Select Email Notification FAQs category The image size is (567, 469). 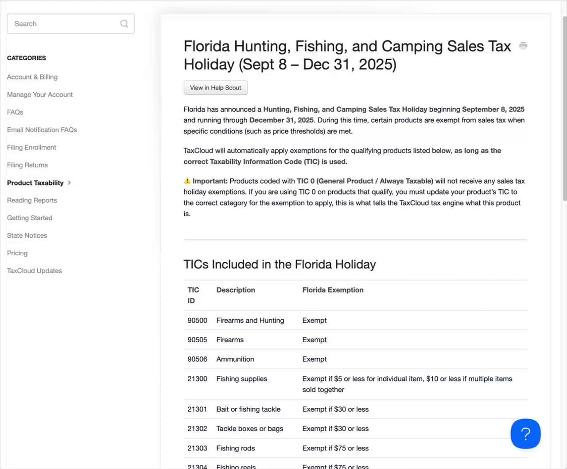[x=42, y=130]
